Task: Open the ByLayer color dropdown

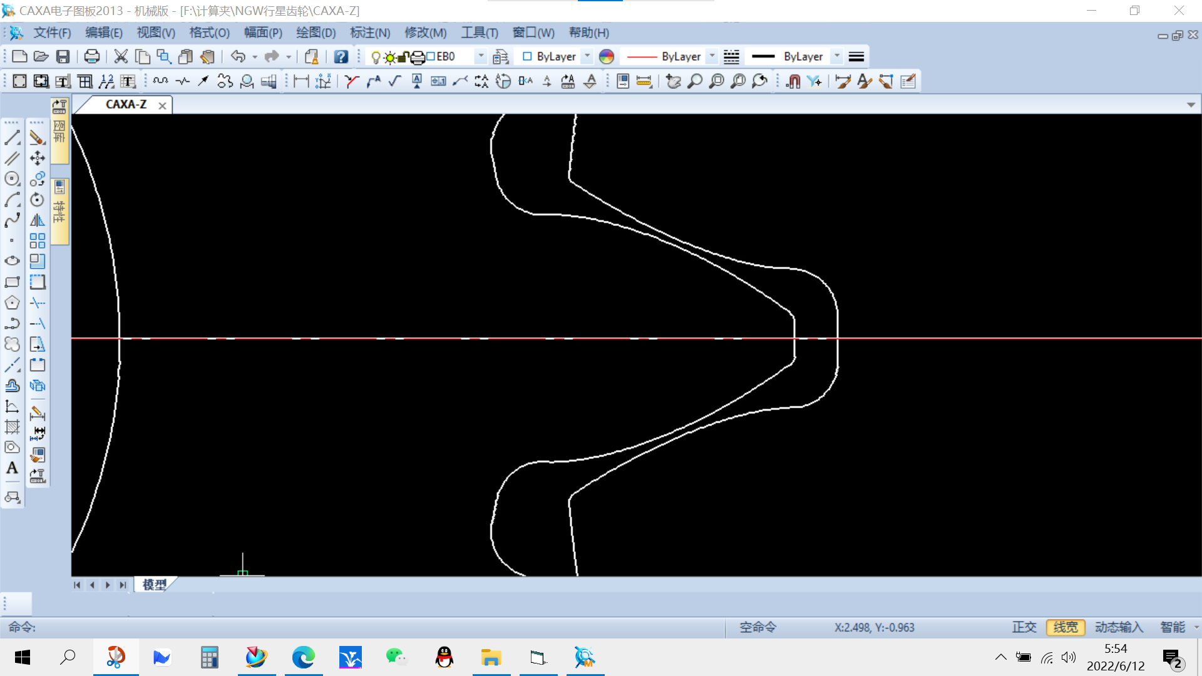Action: click(x=587, y=56)
